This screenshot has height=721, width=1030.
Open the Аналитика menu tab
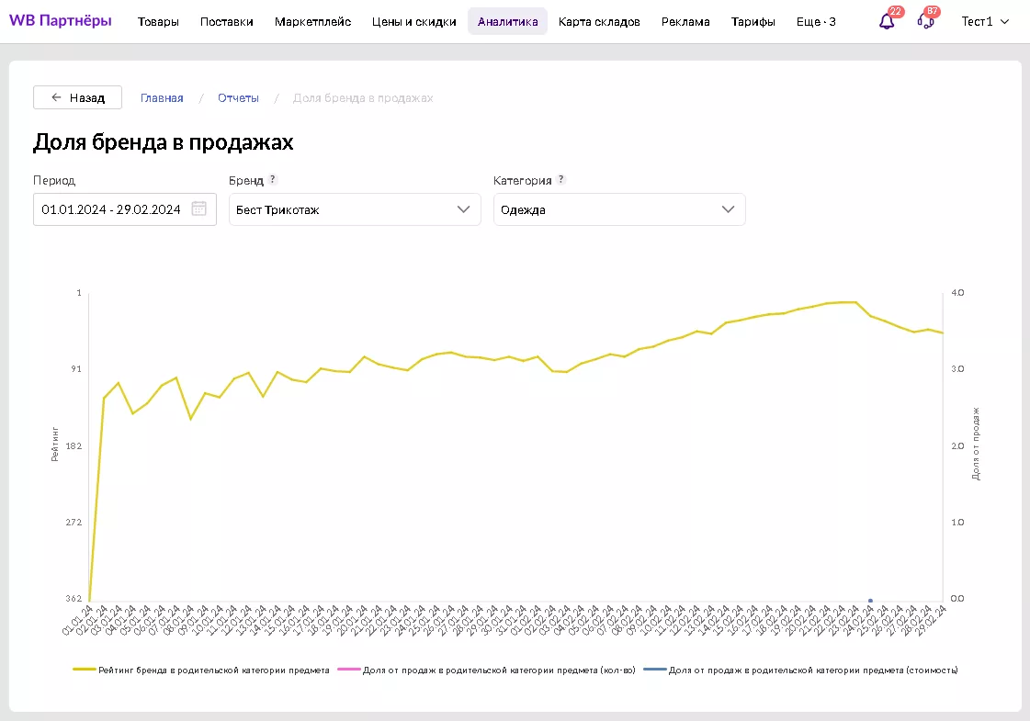coord(507,21)
